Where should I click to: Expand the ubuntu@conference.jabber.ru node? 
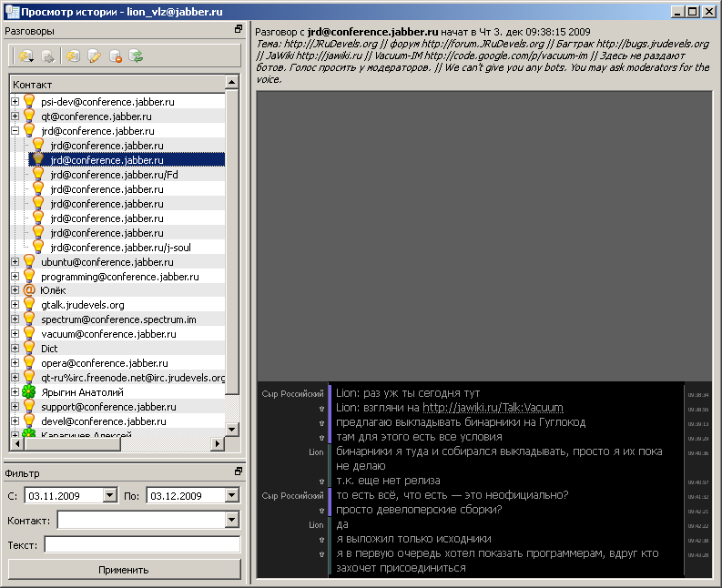(x=15, y=262)
